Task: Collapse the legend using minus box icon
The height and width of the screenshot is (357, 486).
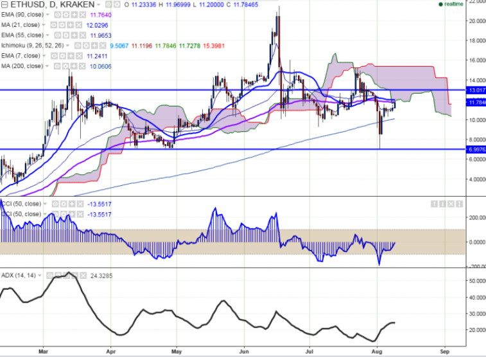Action: pos(4,4)
